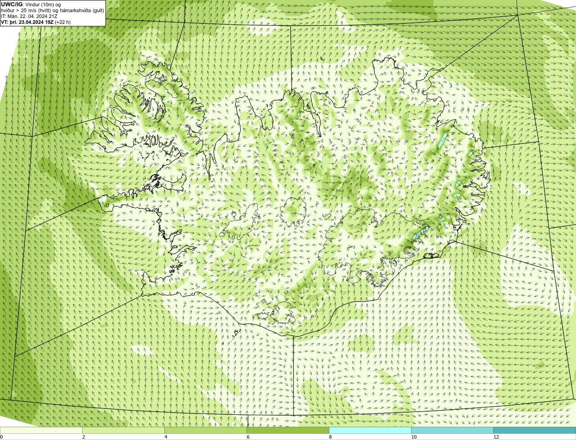The image size is (576, 440).
Task: Click the '6' label on the color scale
Action: 248,437
